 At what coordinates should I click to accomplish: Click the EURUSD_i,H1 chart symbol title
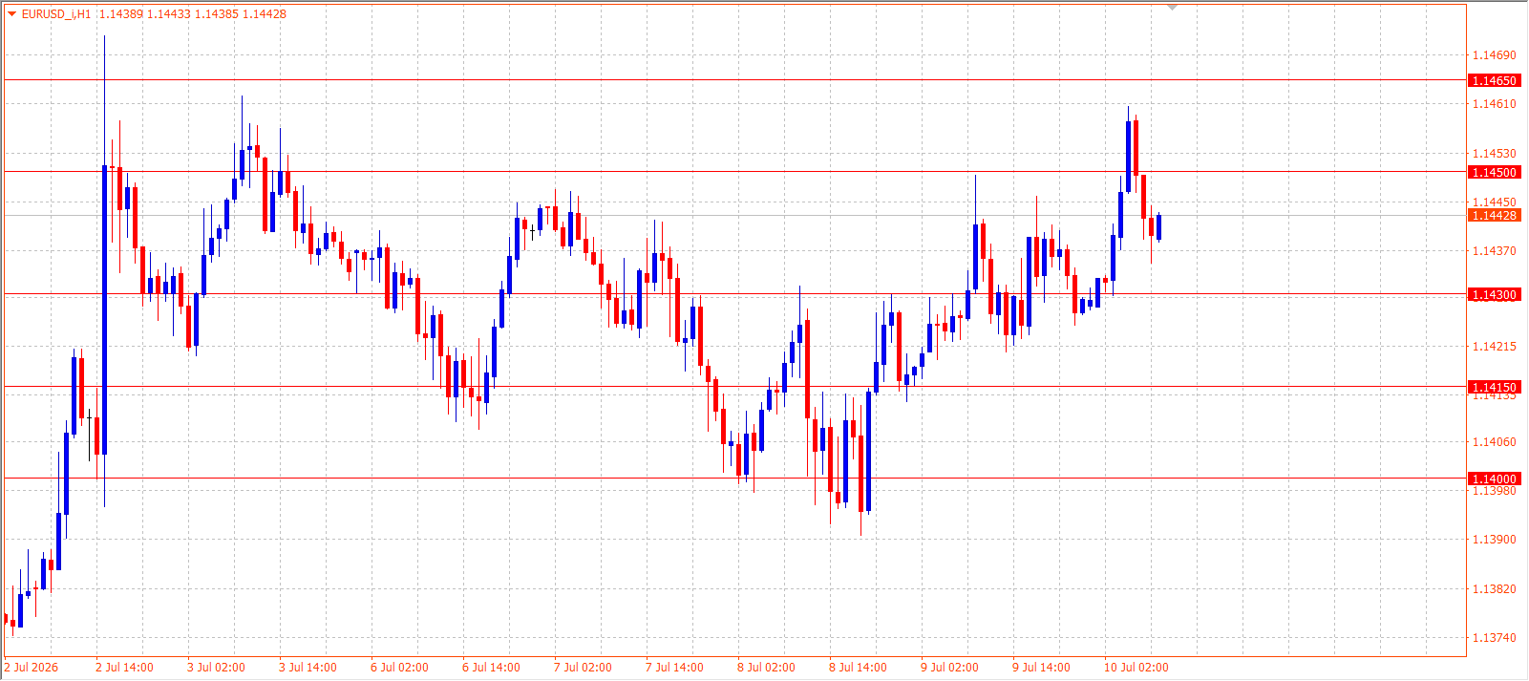[x=56, y=13]
